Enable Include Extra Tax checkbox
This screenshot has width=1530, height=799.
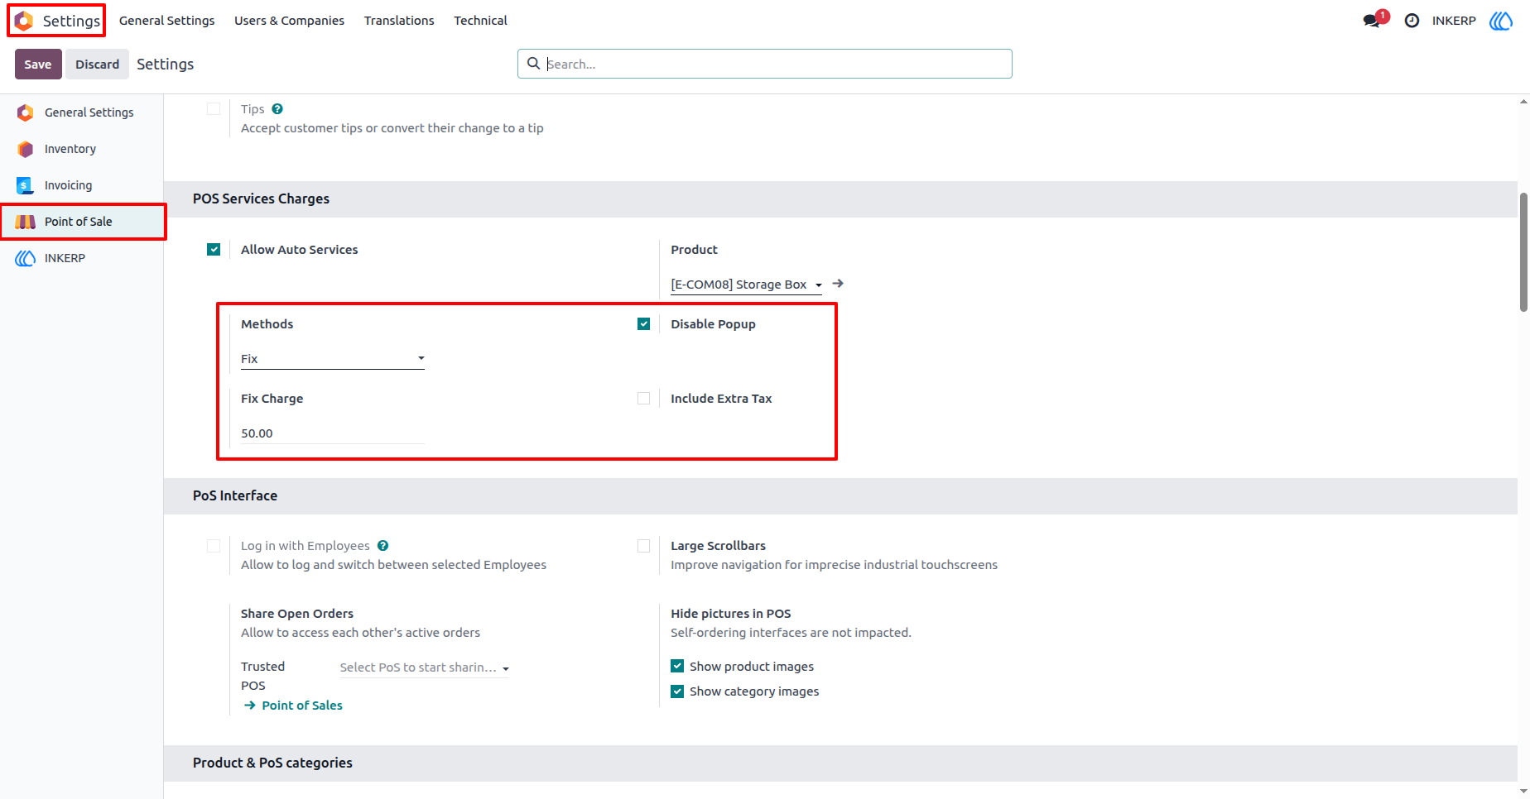point(643,399)
